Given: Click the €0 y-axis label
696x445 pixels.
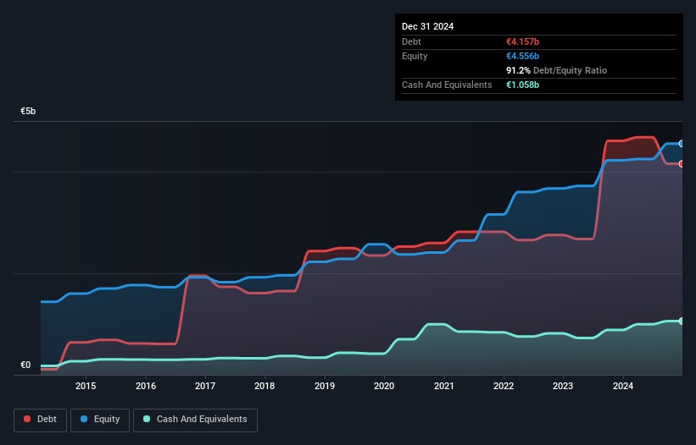Looking at the screenshot, I should coord(25,365).
